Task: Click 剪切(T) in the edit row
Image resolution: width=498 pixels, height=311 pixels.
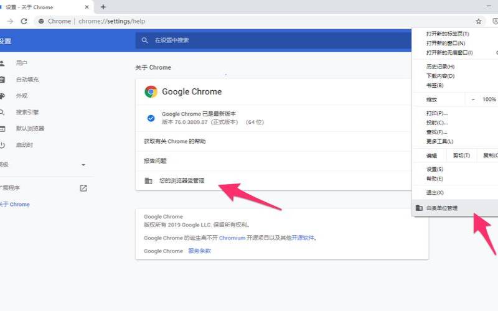Action: (x=461, y=155)
